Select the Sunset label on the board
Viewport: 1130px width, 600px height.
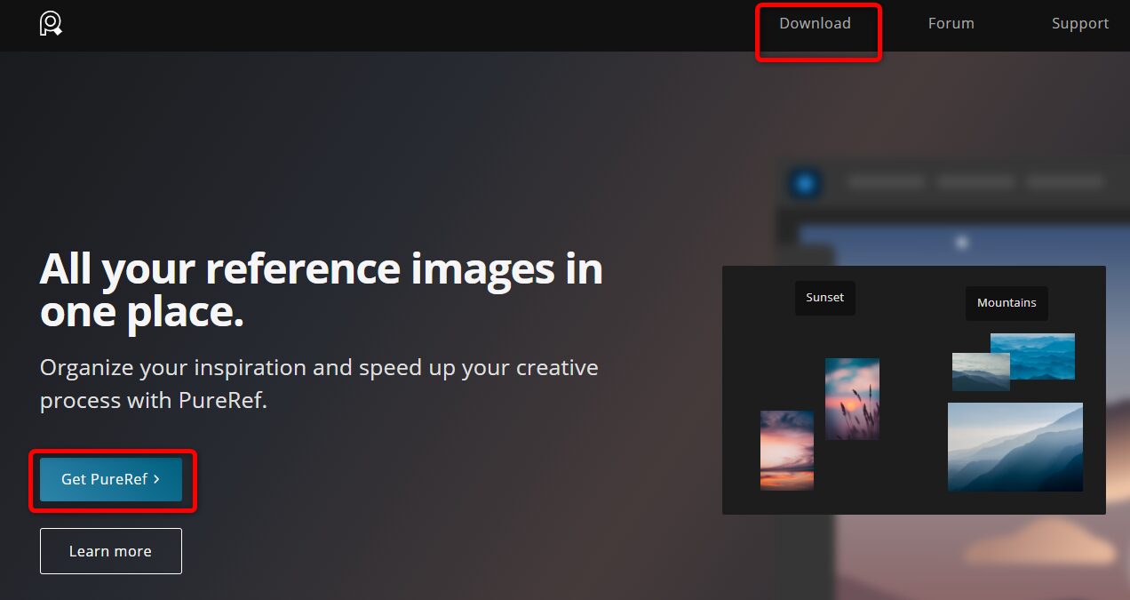point(824,298)
